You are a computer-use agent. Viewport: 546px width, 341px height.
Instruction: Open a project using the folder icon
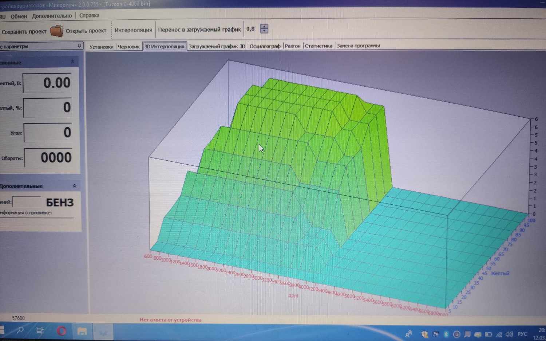pyautogui.click(x=57, y=31)
